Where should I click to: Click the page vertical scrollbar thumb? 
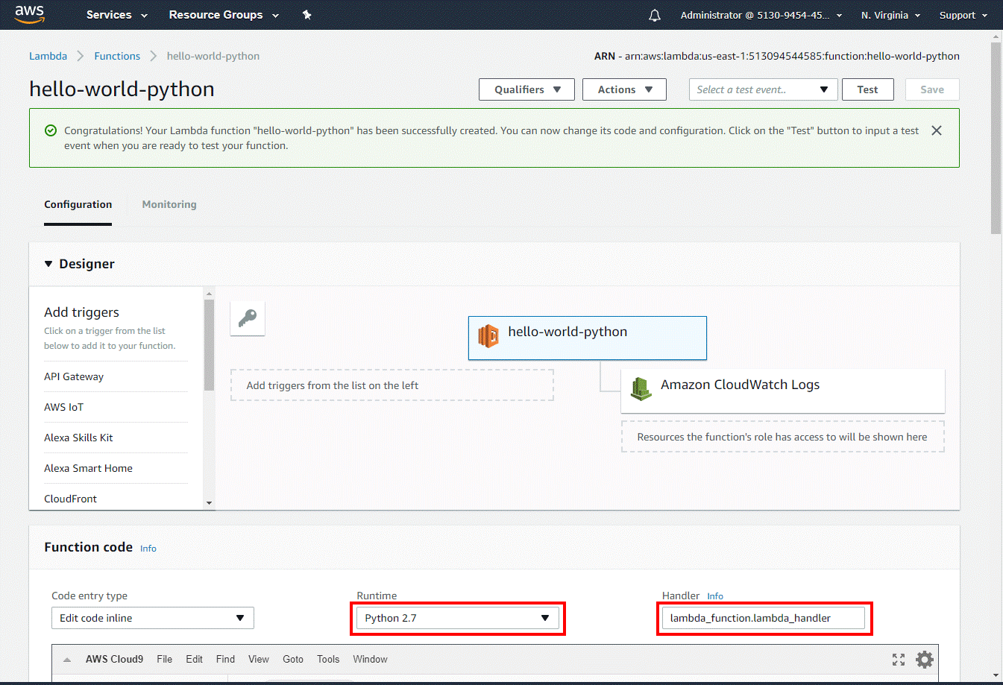[996, 138]
